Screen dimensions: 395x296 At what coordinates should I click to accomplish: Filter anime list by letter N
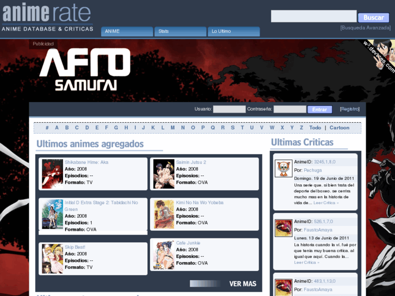183,128
